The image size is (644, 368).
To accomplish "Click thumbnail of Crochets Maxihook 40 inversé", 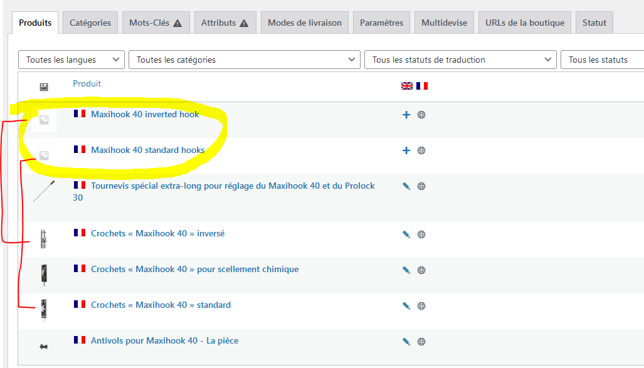I will click(x=44, y=239).
